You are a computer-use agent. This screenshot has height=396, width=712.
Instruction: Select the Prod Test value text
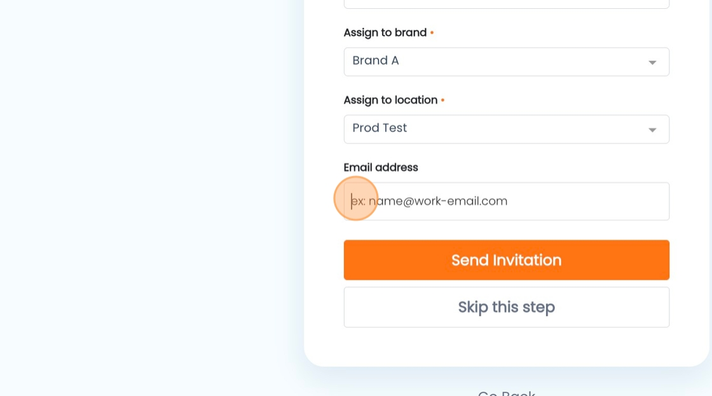(380, 128)
